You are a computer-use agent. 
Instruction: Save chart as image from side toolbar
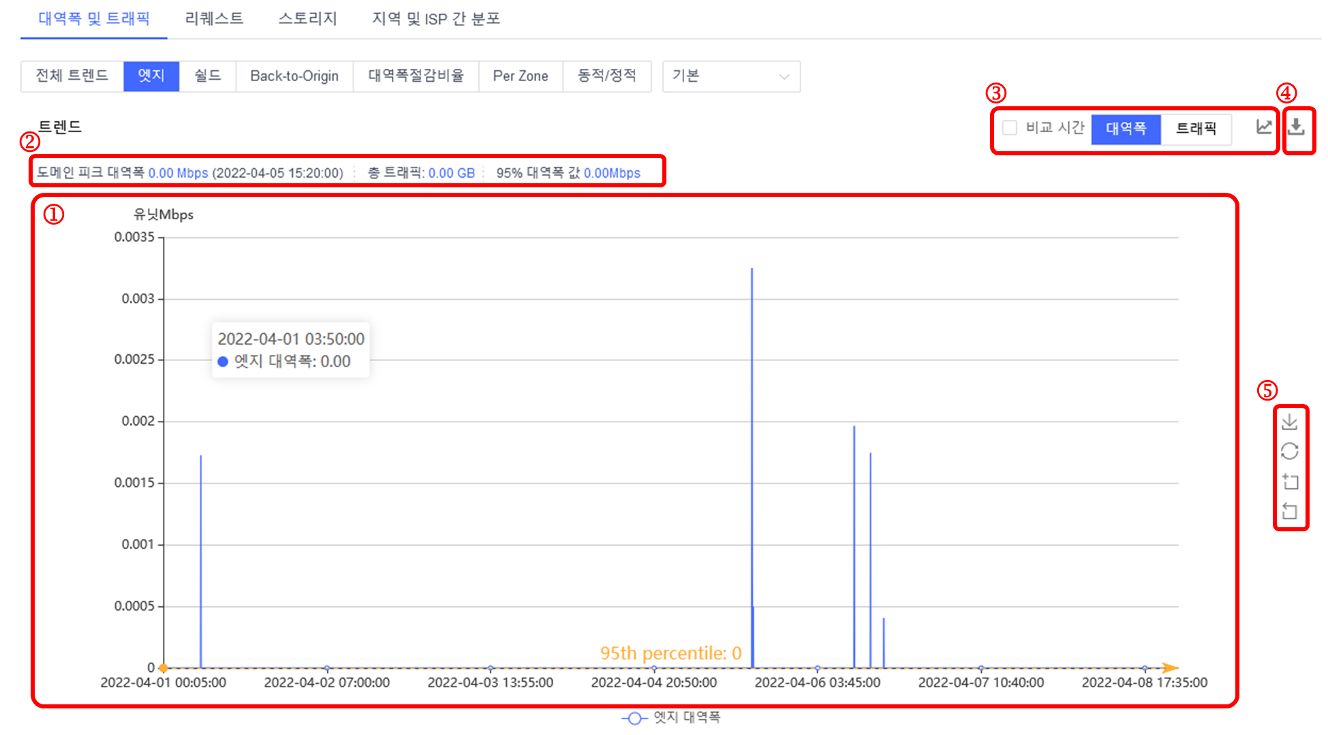(x=1289, y=422)
